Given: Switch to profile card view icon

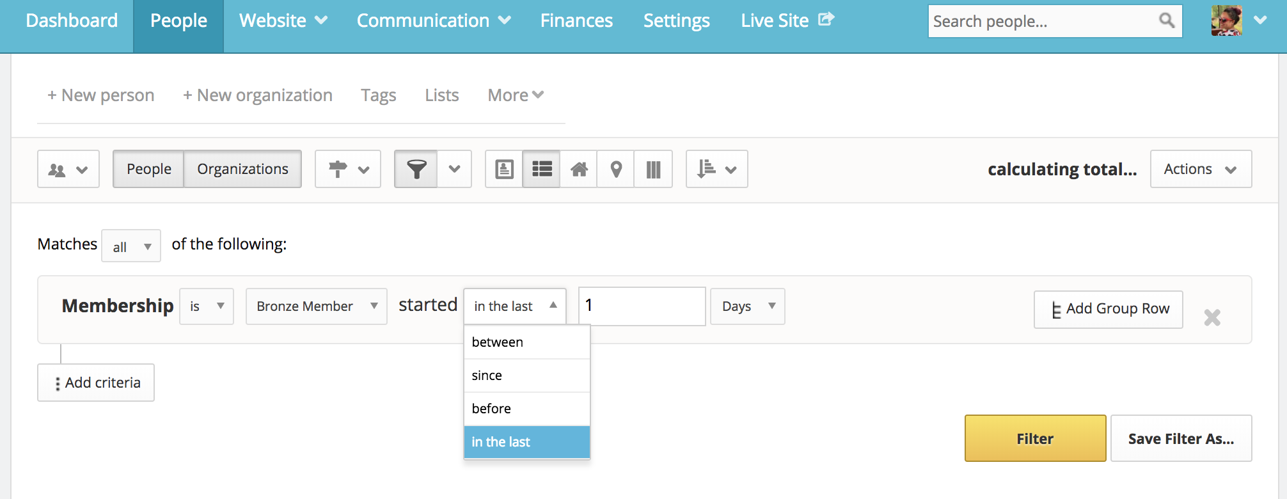Looking at the screenshot, I should (504, 170).
